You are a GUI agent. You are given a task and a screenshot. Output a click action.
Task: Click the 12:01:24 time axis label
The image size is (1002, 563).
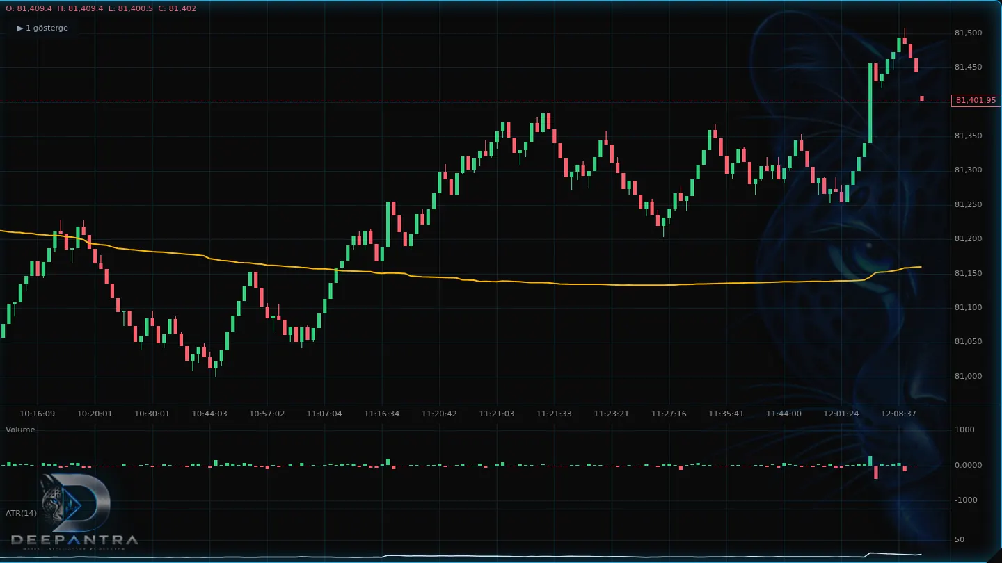tap(841, 414)
